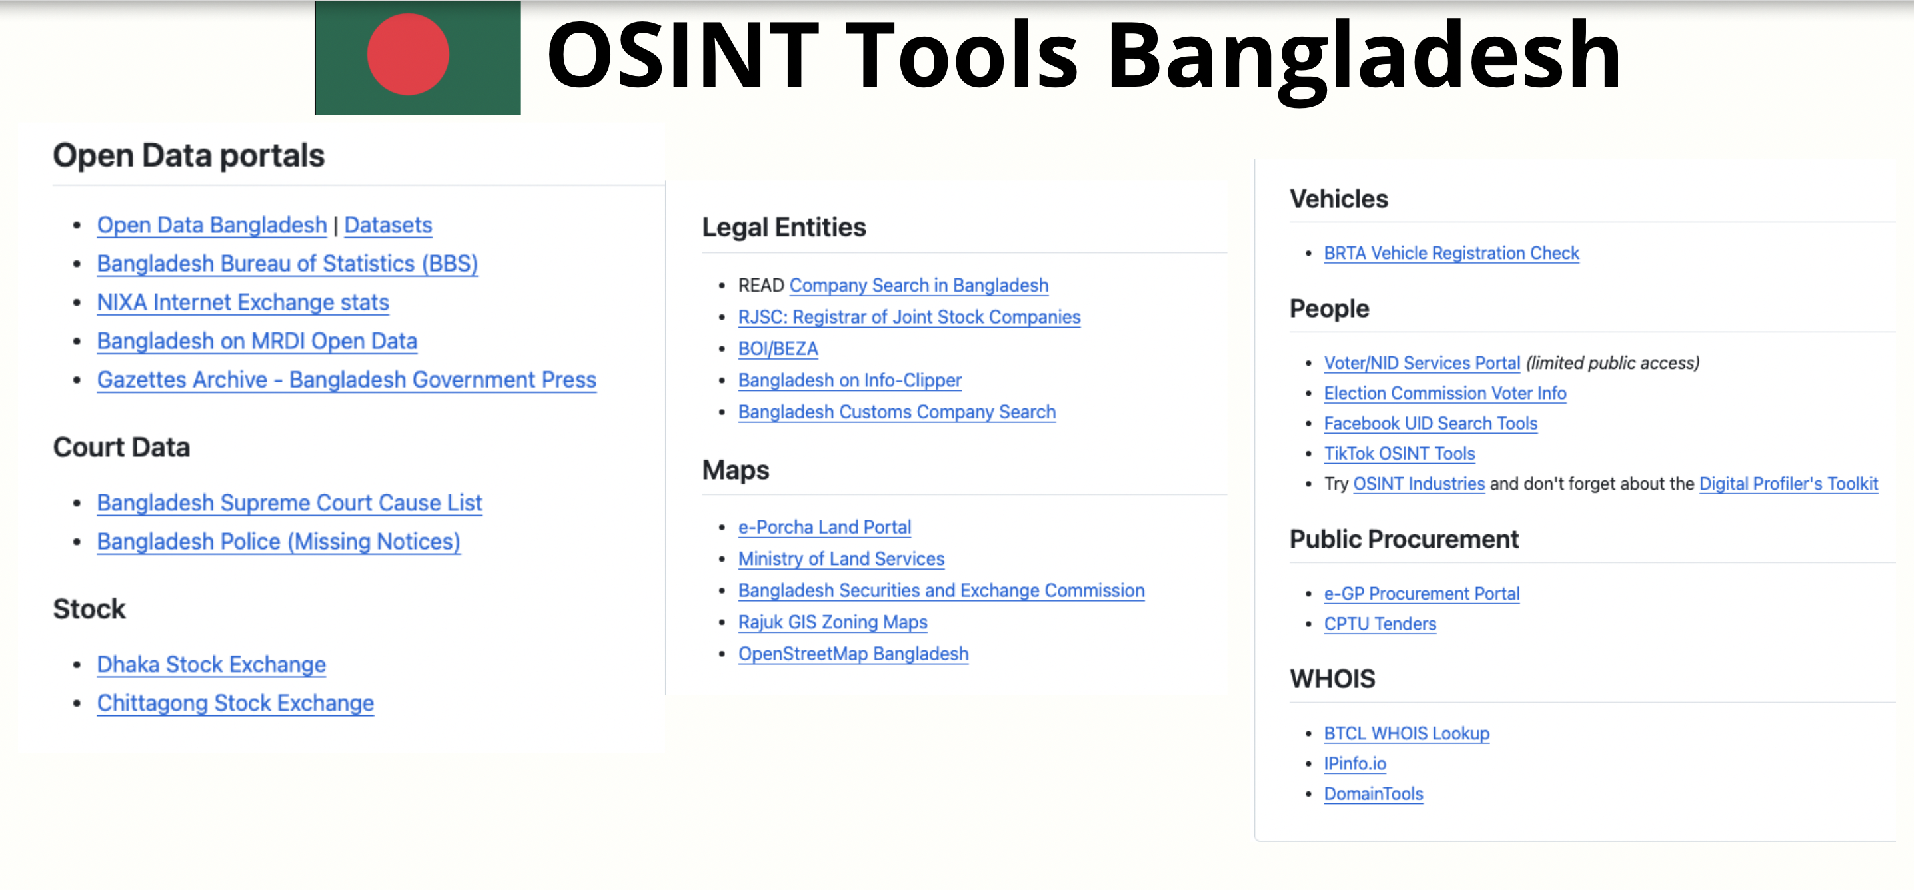Click the Stock section heading
Viewport: 1914px width, 890px height.
[x=89, y=609]
